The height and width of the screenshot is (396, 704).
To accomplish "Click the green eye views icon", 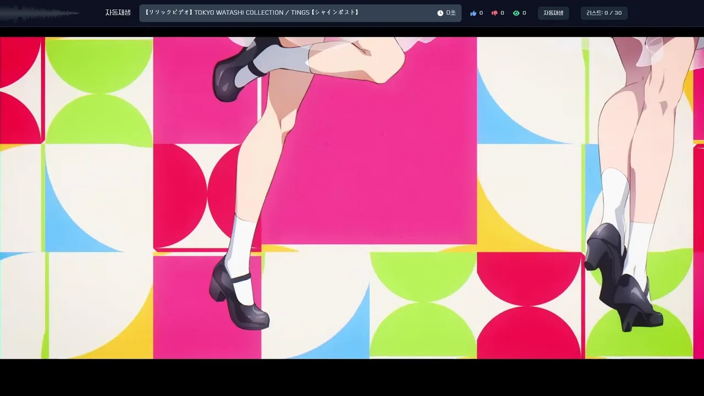I will coord(516,13).
